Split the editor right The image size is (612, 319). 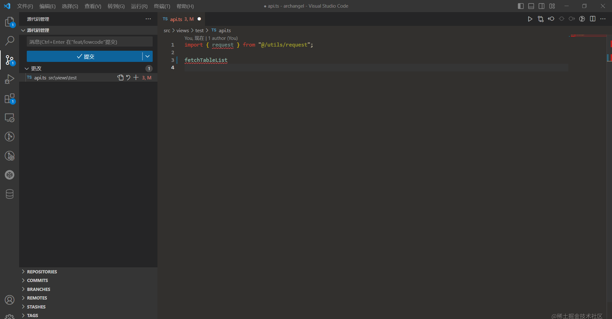coord(593,19)
